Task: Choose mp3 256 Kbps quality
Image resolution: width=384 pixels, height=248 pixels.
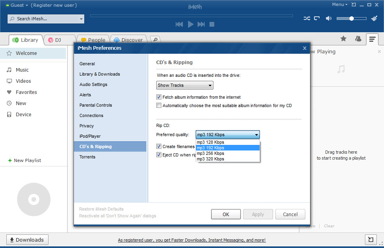Action: tap(228, 153)
